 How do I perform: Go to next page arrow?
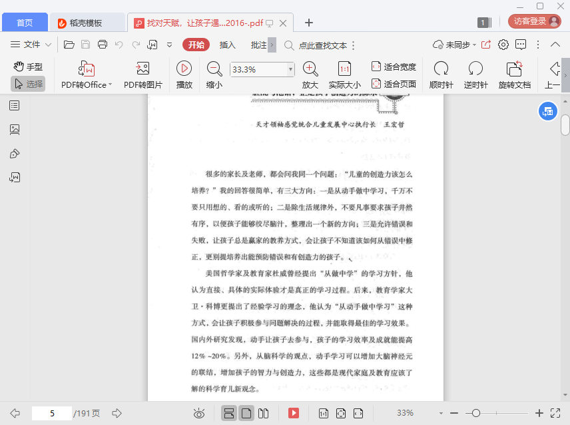pyautogui.click(x=117, y=413)
